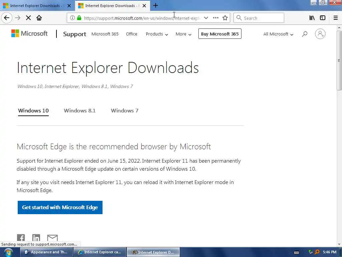
Task: Stop loading the page
Action: (28, 18)
